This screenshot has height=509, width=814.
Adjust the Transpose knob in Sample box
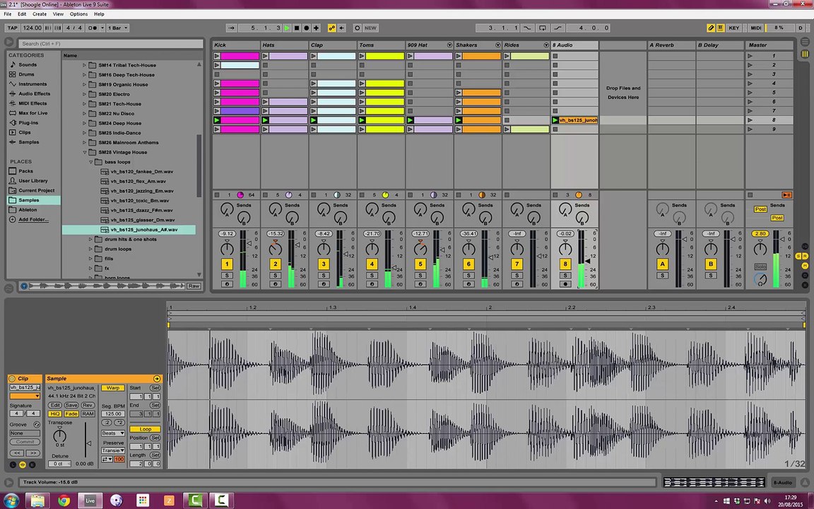pos(59,435)
